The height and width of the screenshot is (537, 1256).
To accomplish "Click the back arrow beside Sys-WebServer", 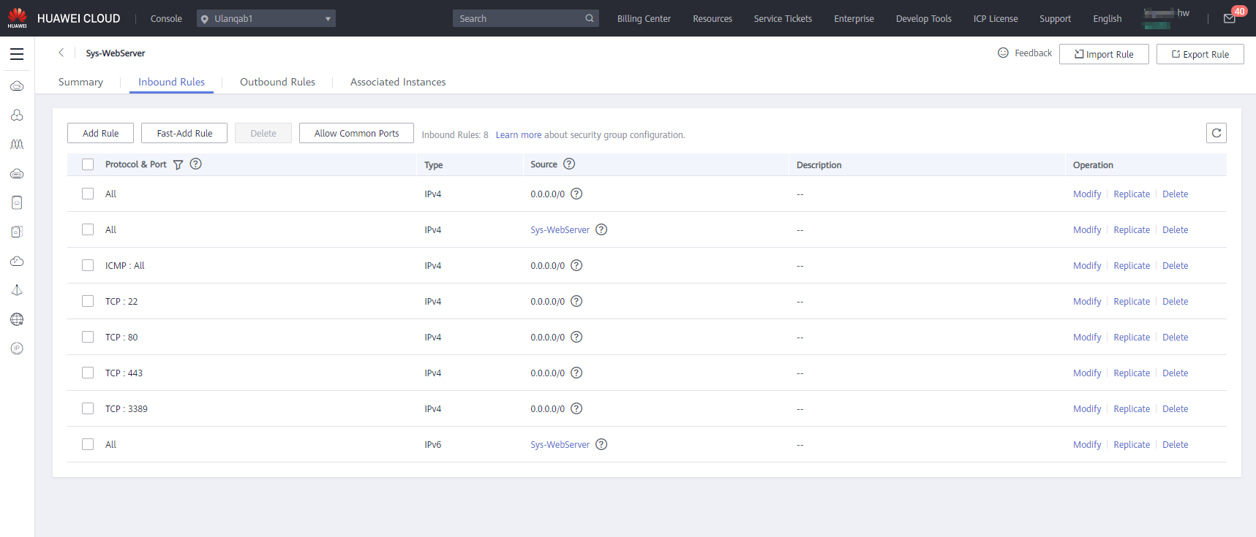I will pyautogui.click(x=61, y=53).
